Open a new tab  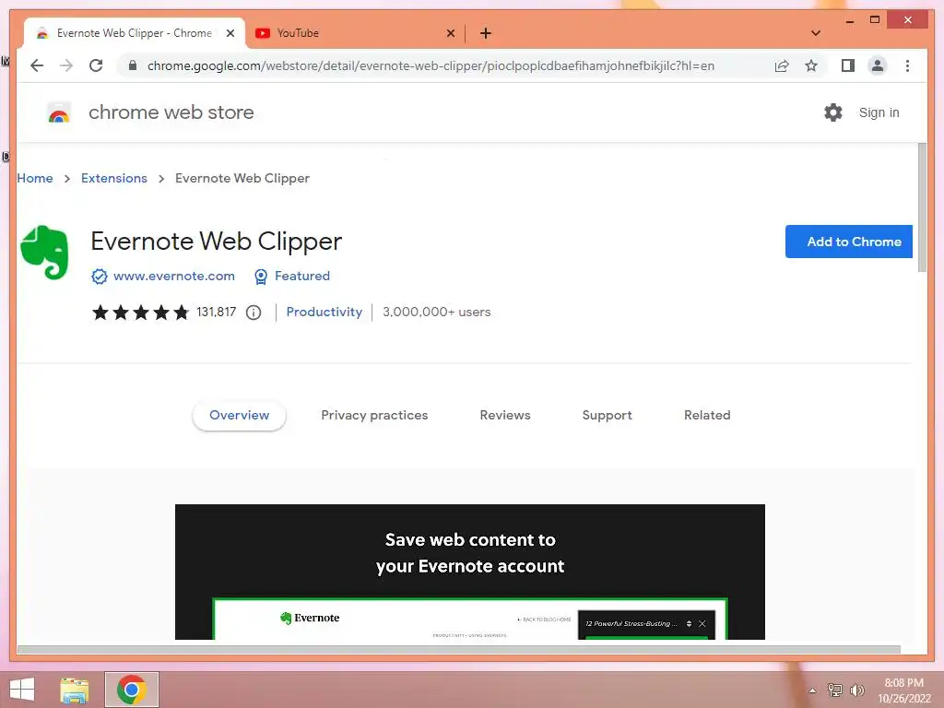(485, 33)
